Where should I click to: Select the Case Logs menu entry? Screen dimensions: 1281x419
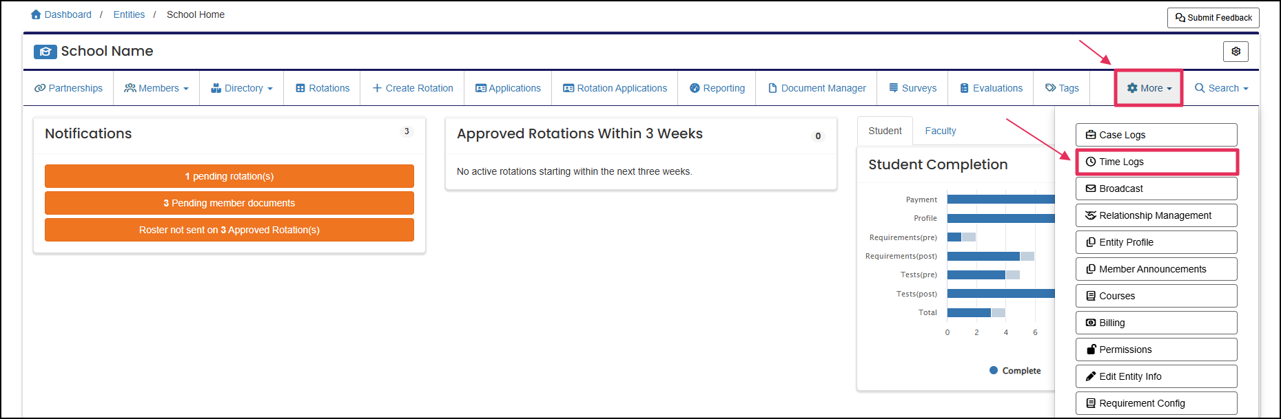1156,134
